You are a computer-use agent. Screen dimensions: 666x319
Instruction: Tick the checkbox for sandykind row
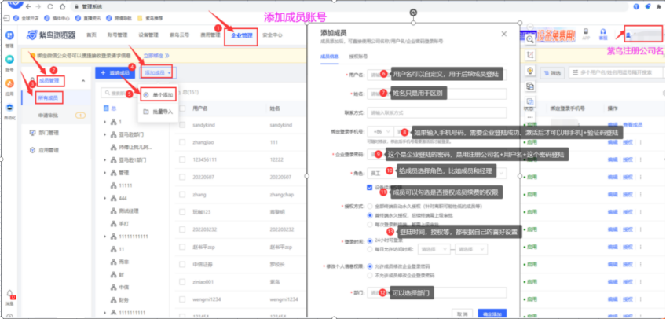pyautogui.click(x=182, y=125)
